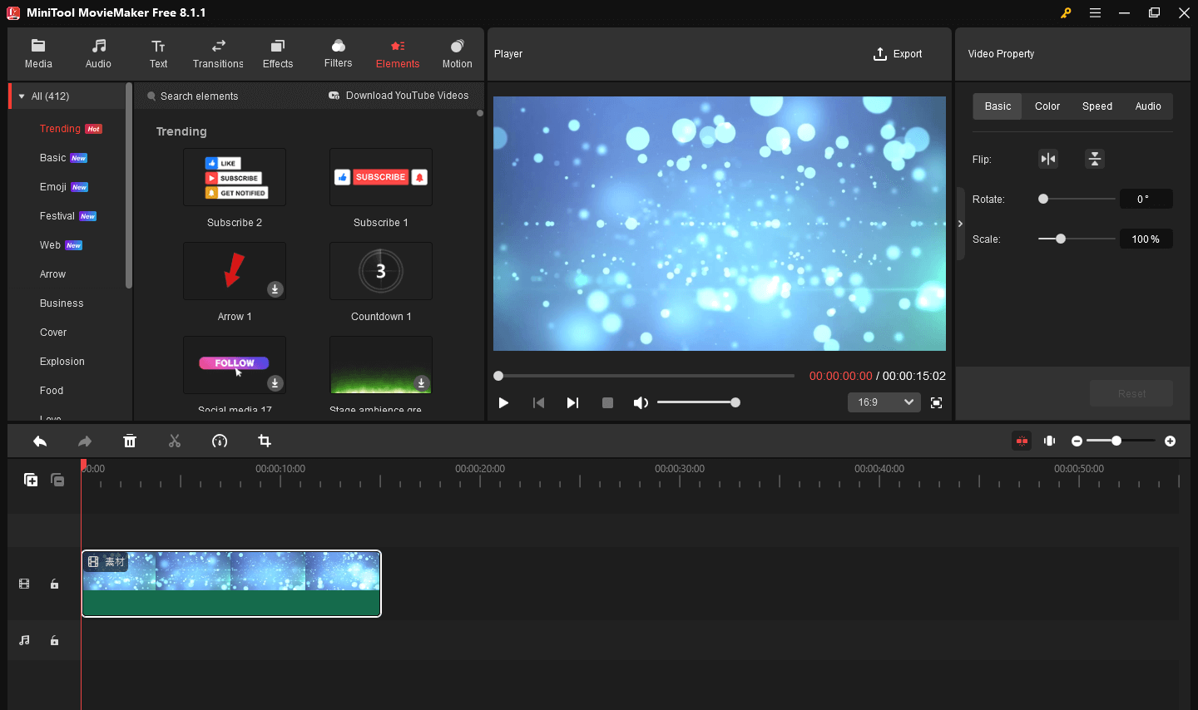
Task: Click the Export button
Action: point(898,54)
